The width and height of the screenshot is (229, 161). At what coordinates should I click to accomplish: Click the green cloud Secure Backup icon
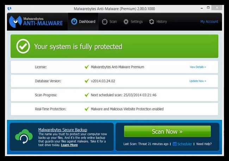(x=24, y=136)
